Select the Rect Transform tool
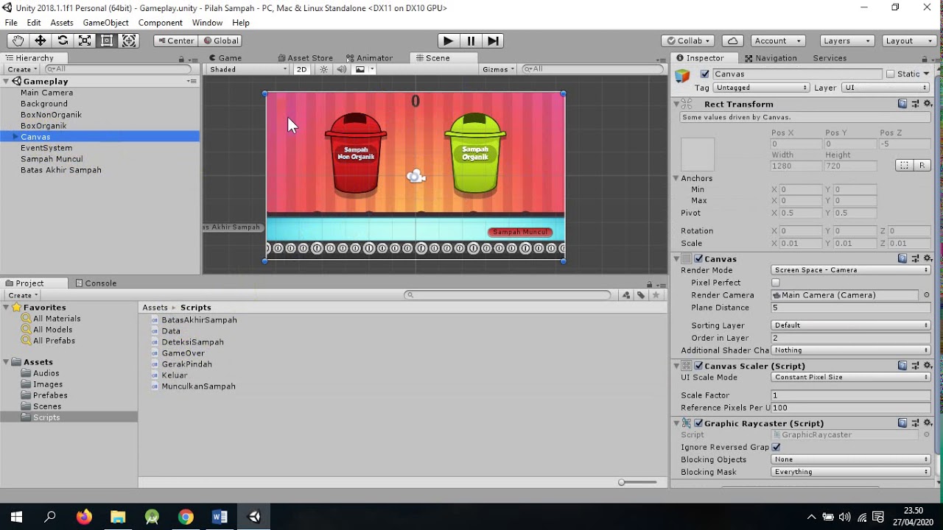Viewport: 943px width, 530px height. click(107, 40)
